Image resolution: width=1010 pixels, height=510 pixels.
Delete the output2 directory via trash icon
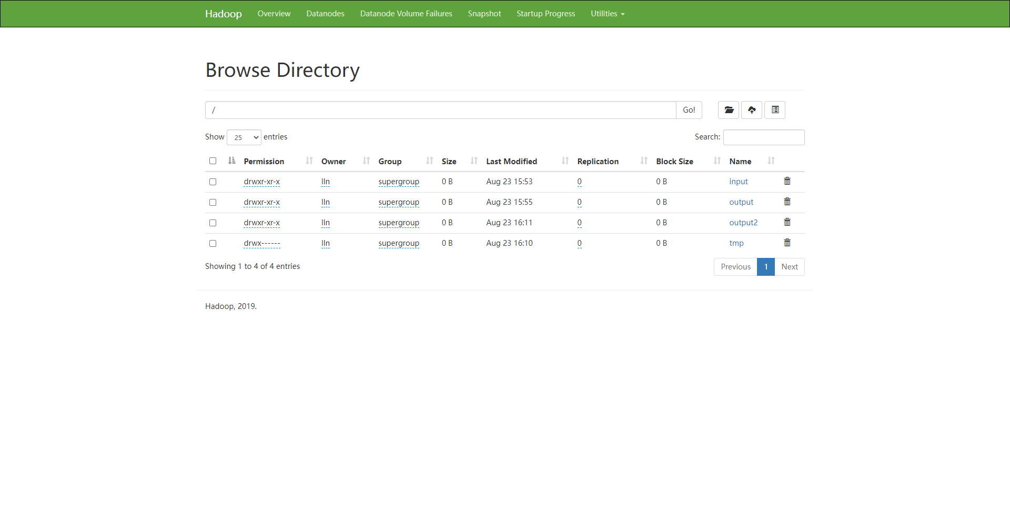(x=787, y=222)
